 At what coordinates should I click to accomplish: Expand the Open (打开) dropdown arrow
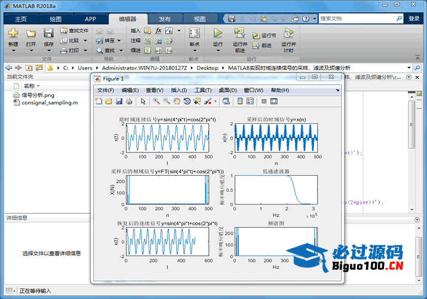(31, 50)
